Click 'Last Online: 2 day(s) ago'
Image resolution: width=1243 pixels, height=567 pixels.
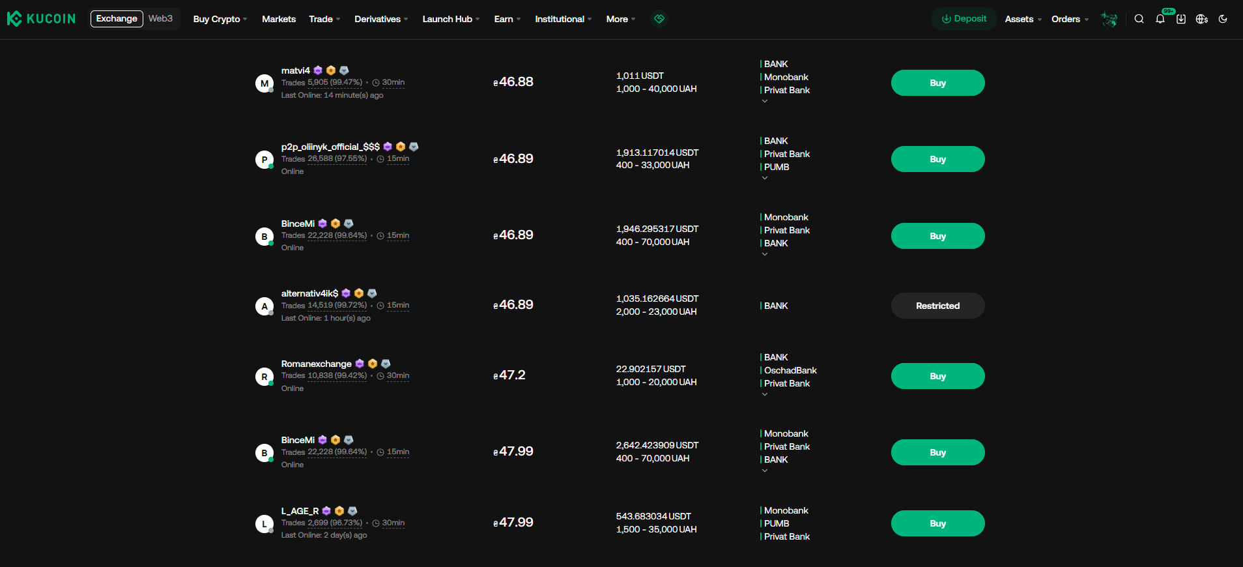tap(324, 535)
